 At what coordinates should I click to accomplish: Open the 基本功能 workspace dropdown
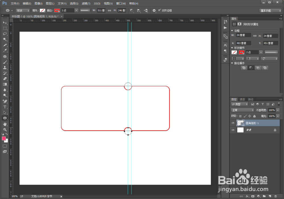tap(270, 11)
